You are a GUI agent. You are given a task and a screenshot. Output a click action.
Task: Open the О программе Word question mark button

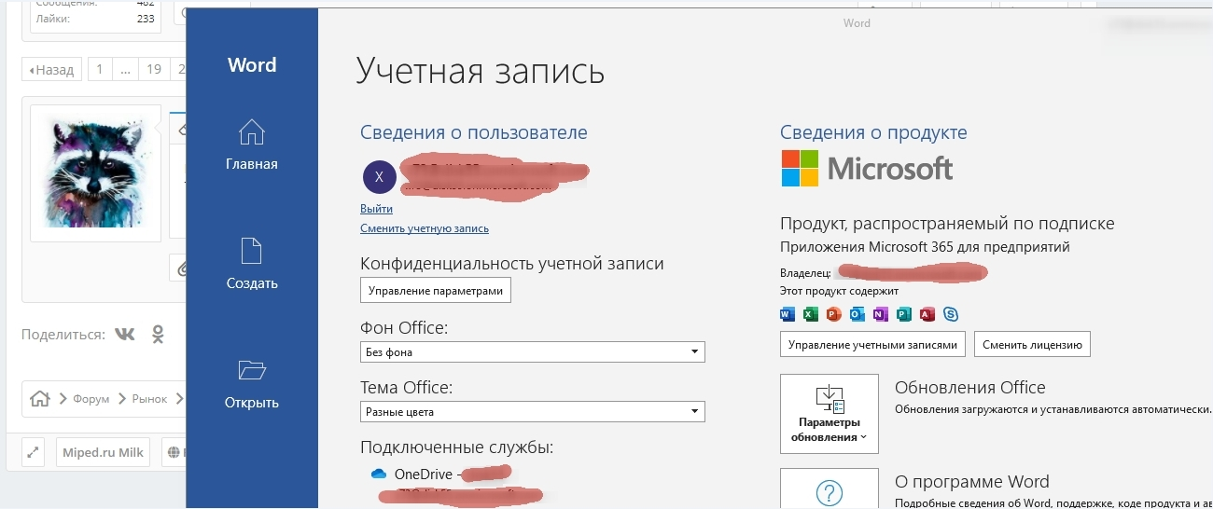coord(830,488)
